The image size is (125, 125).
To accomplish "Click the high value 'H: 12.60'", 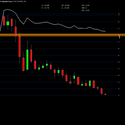I will point(65,5).
